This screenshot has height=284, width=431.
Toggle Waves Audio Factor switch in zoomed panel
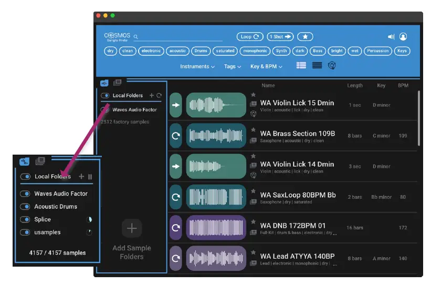click(25, 194)
